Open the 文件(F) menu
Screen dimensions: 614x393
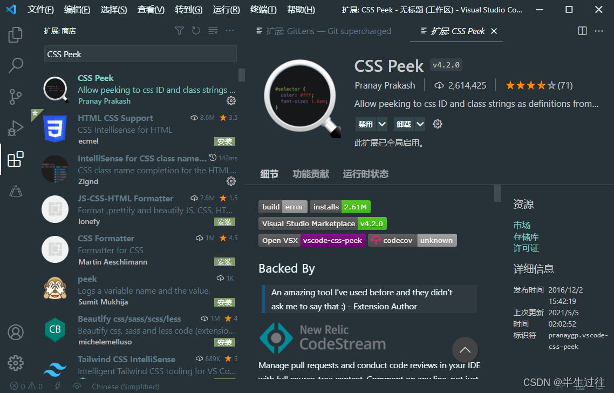point(40,9)
